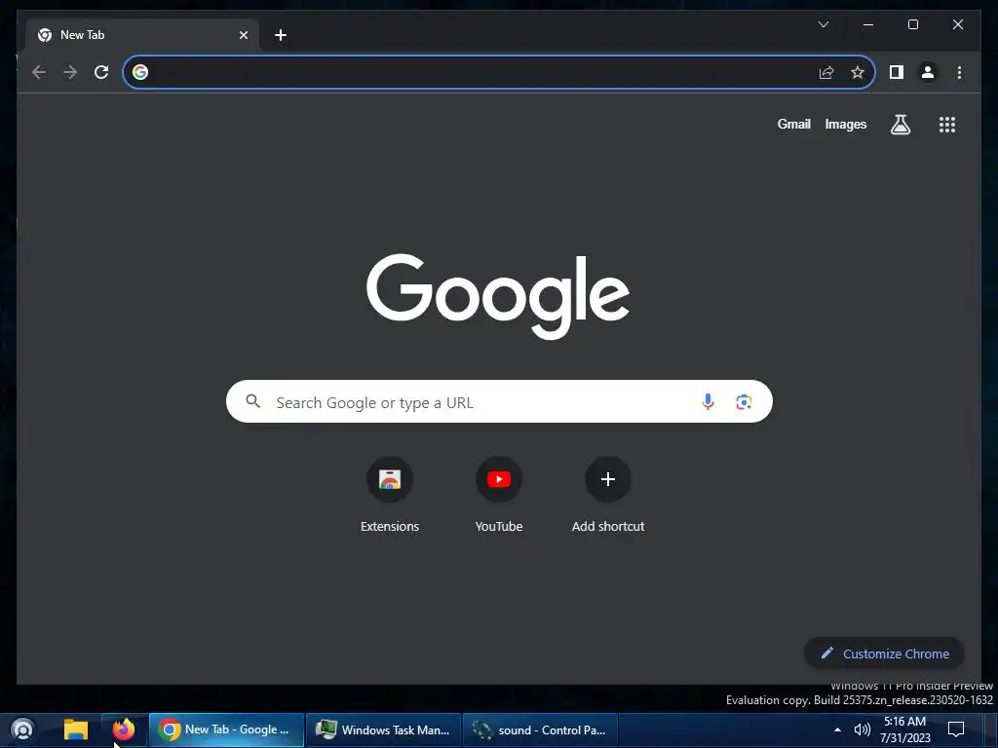This screenshot has width=998, height=748.
Task: Switch to New Tab - Google taskbar item
Action: tap(226, 730)
